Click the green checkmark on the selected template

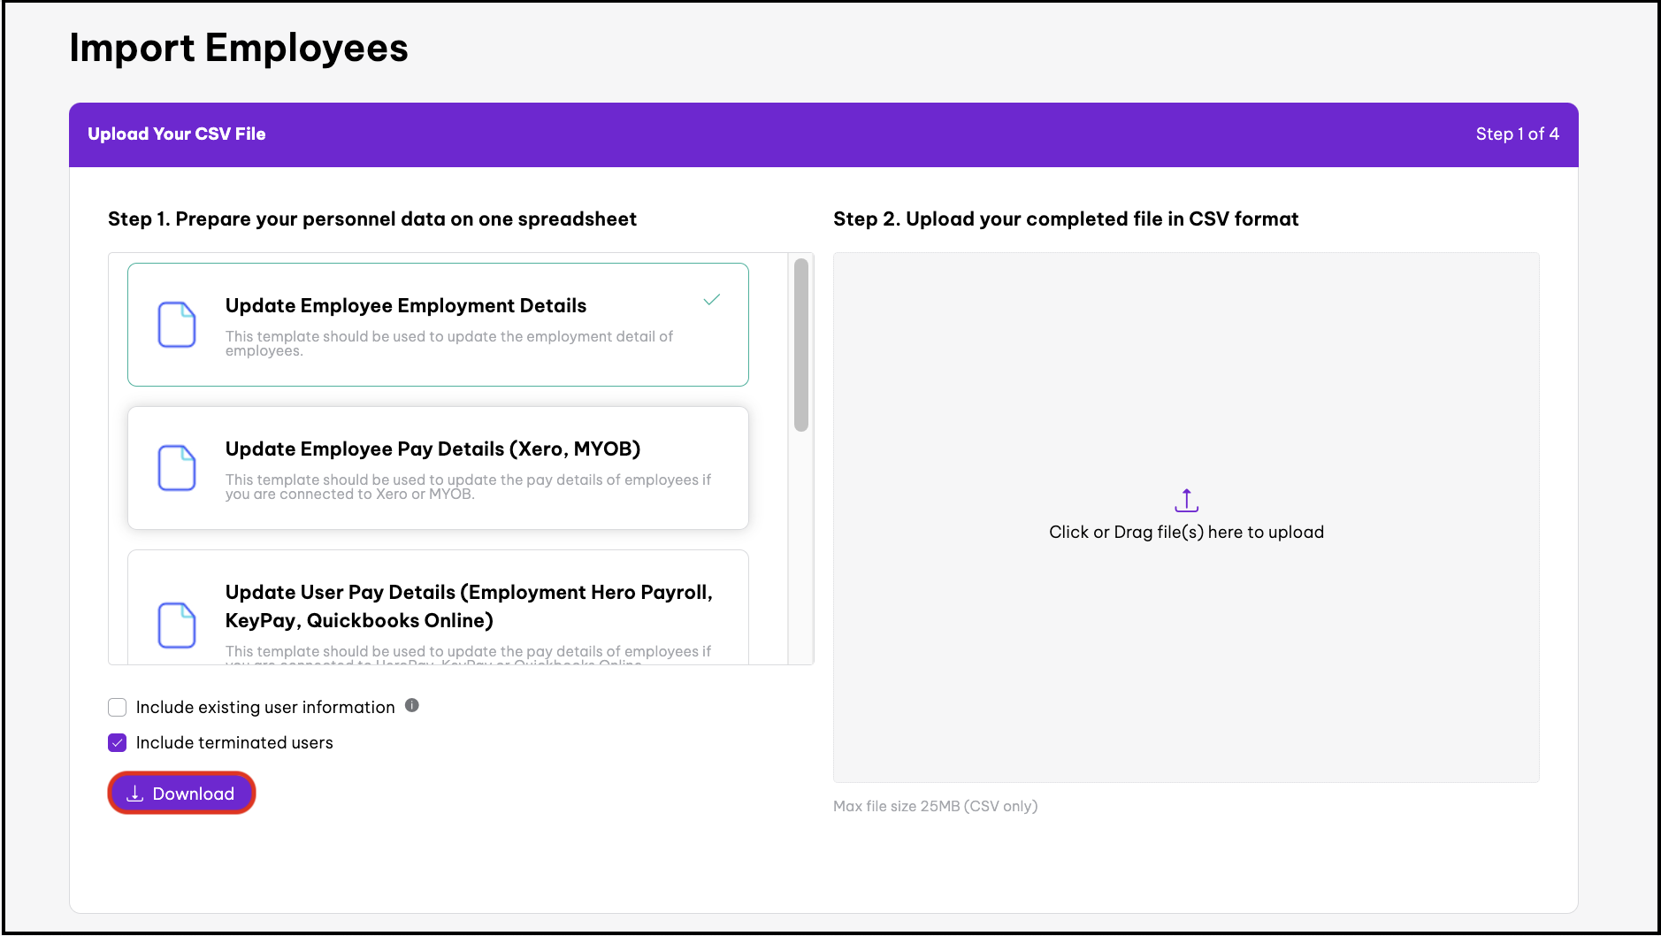click(711, 300)
